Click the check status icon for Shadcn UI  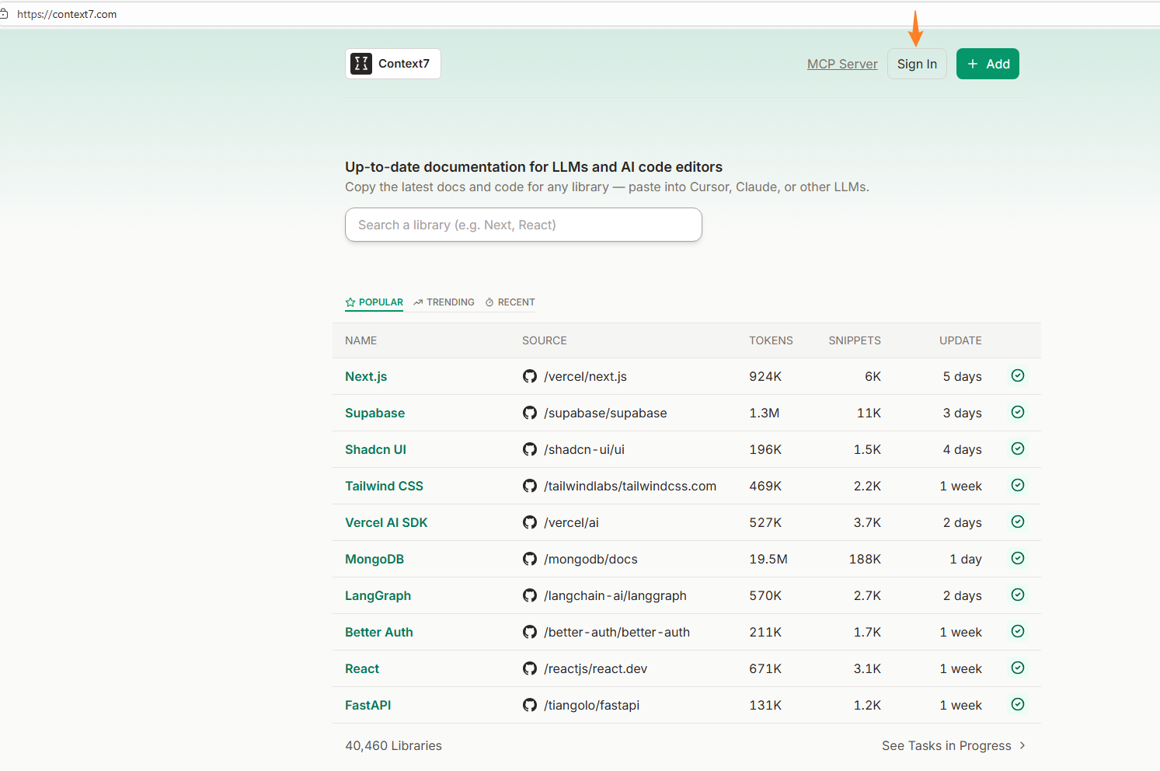(x=1018, y=448)
